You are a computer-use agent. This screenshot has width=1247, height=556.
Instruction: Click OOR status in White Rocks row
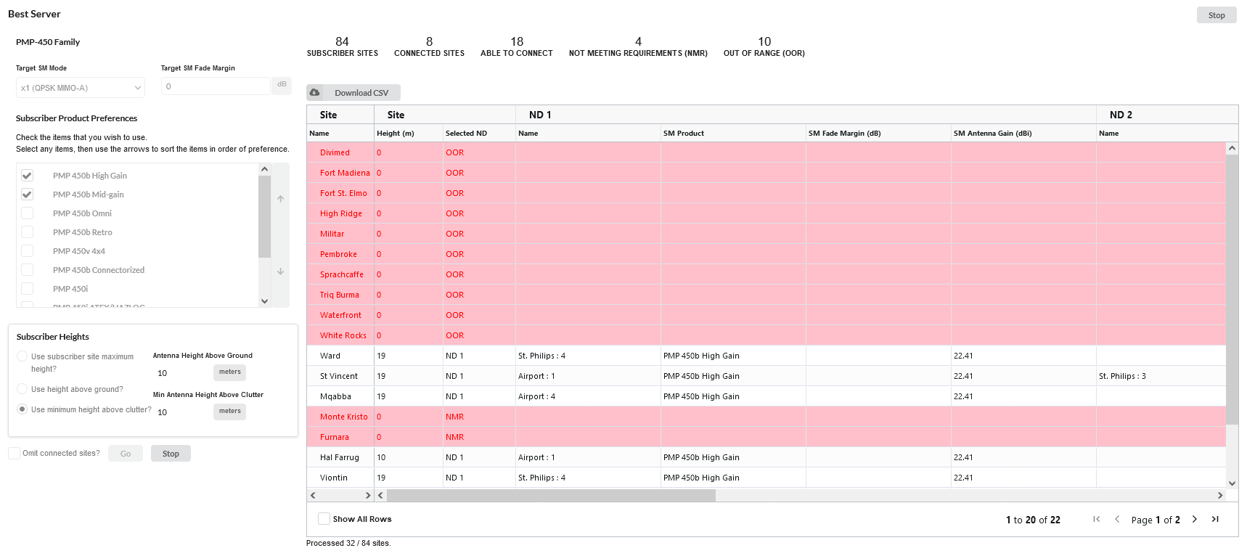pyautogui.click(x=454, y=335)
